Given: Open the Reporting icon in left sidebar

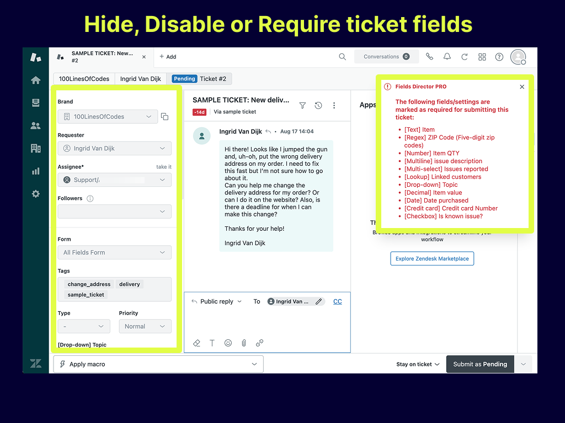Looking at the screenshot, I should tap(35, 171).
